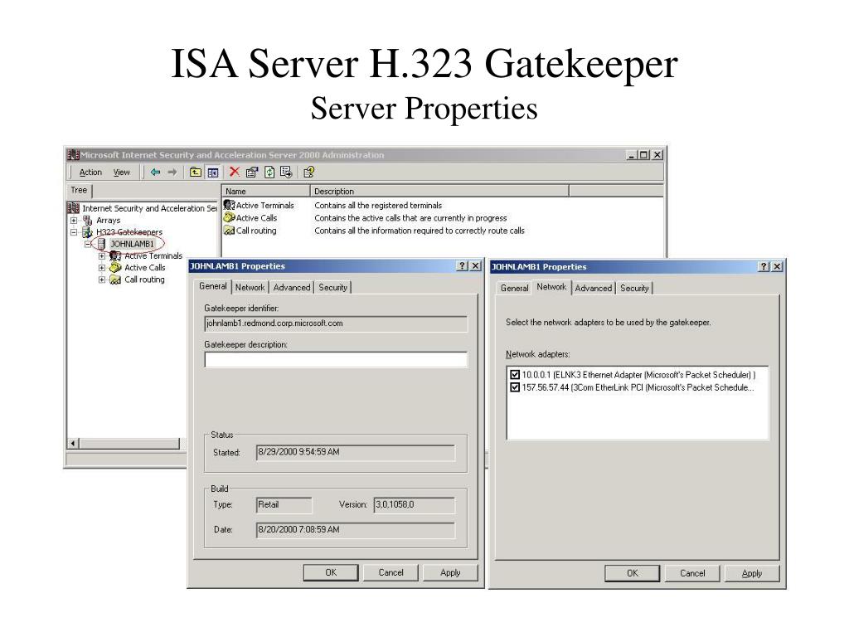Select the Tree tab in the console pane
The height and width of the screenshot is (637, 849).
click(79, 190)
